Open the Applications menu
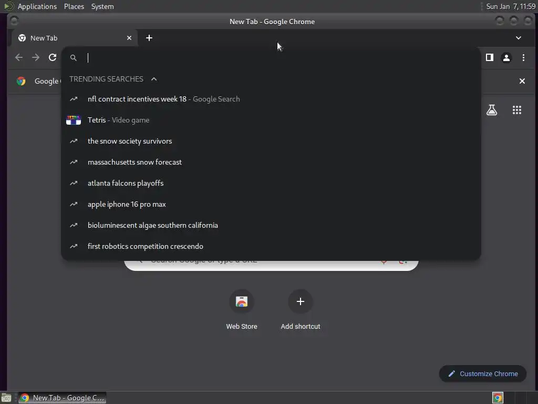Screen dimensions: 538x404 [x=37, y=6]
